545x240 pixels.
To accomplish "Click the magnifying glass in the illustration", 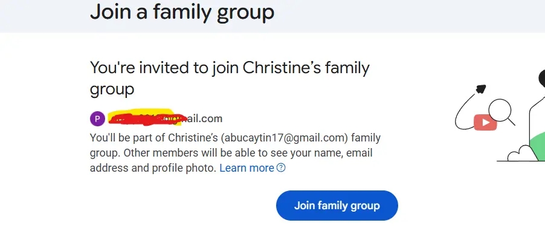I will click(501, 112).
